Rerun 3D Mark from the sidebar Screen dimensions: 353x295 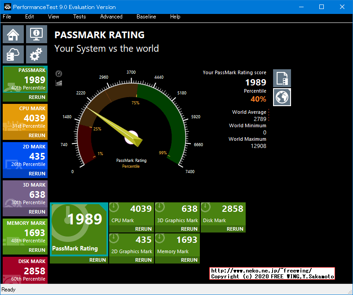[37, 212]
